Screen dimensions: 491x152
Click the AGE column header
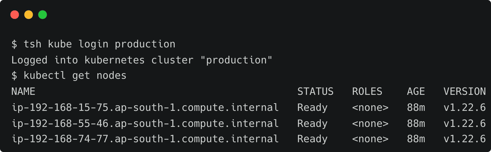(x=416, y=92)
